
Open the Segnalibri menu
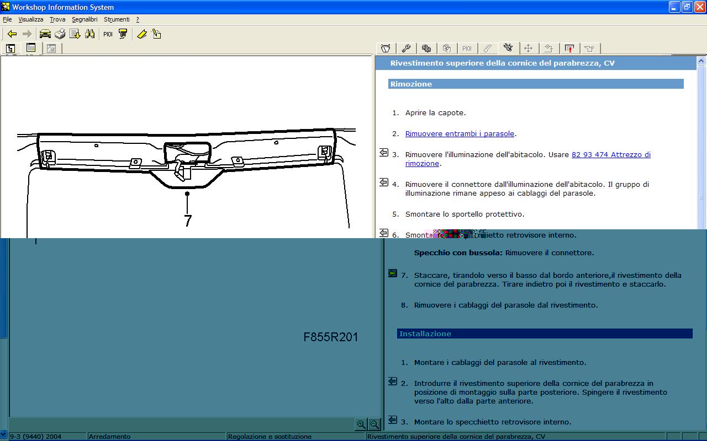(x=85, y=19)
